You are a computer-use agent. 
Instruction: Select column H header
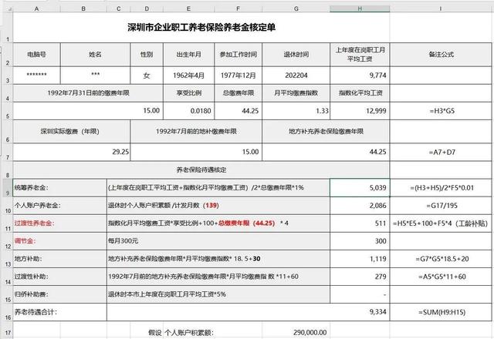point(360,8)
